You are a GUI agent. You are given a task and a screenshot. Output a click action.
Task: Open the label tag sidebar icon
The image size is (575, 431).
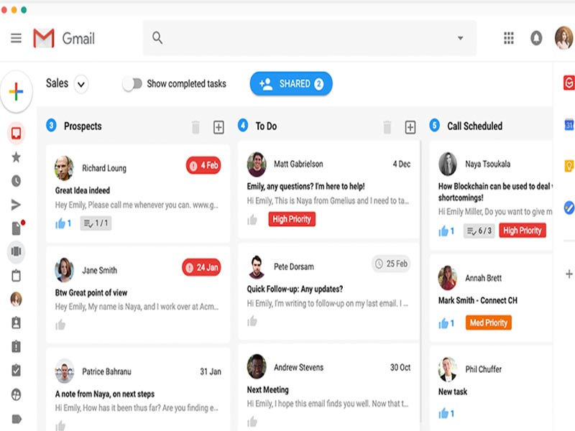pos(17,419)
